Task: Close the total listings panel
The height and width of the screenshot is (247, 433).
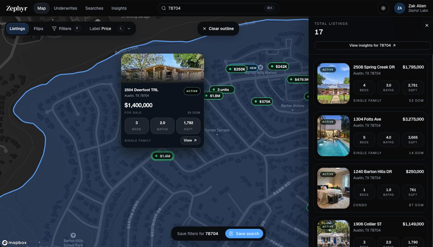Action: pyautogui.click(x=427, y=25)
